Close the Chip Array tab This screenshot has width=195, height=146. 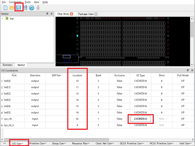(x=72, y=14)
